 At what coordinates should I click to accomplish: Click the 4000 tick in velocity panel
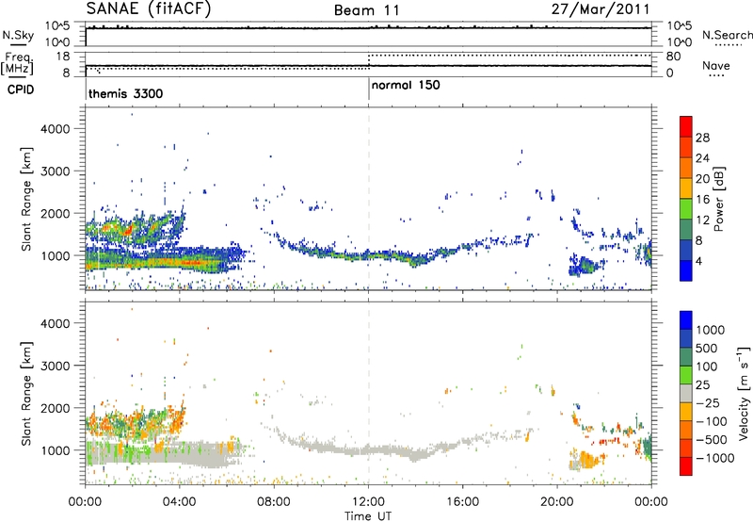pos(56,323)
